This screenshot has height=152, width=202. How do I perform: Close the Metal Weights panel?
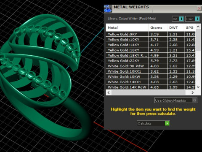point(199,8)
